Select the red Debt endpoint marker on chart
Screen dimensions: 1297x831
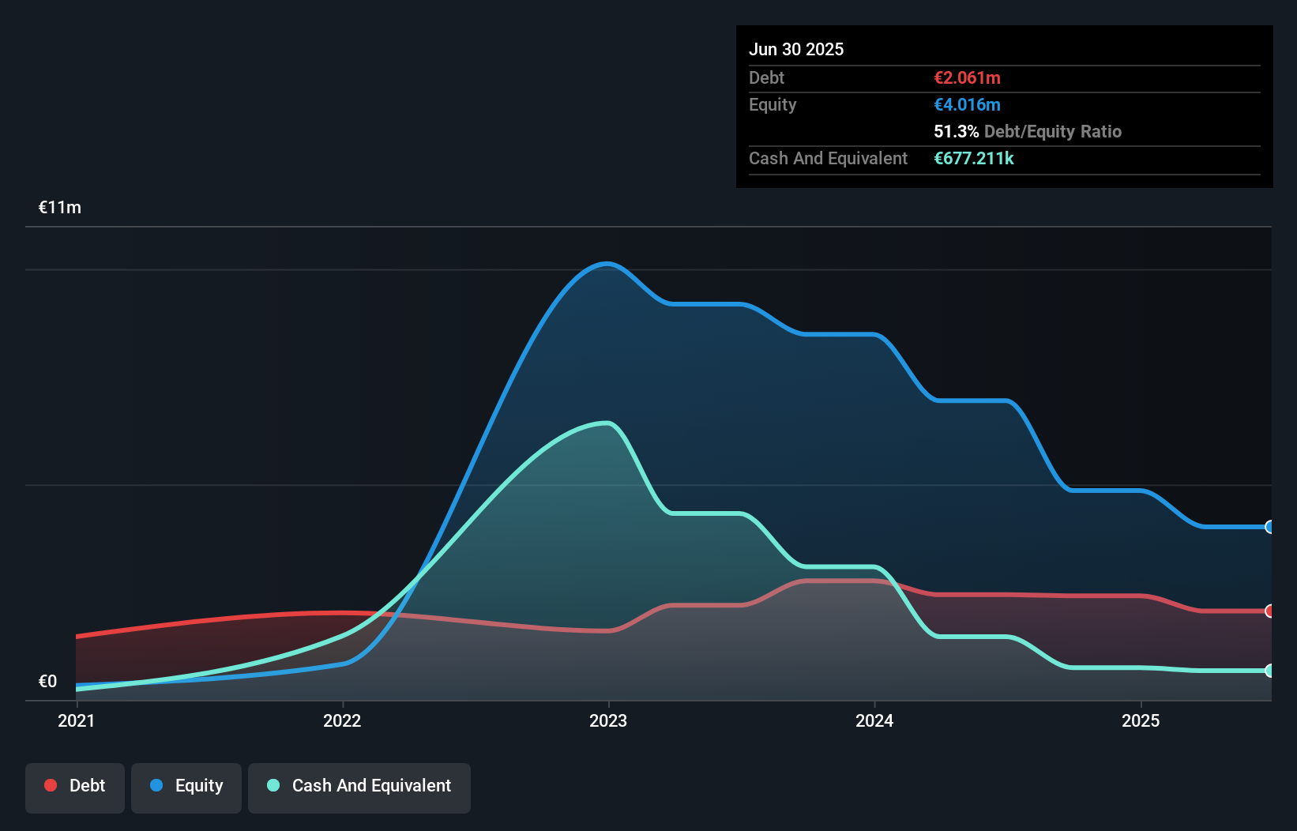point(1269,611)
